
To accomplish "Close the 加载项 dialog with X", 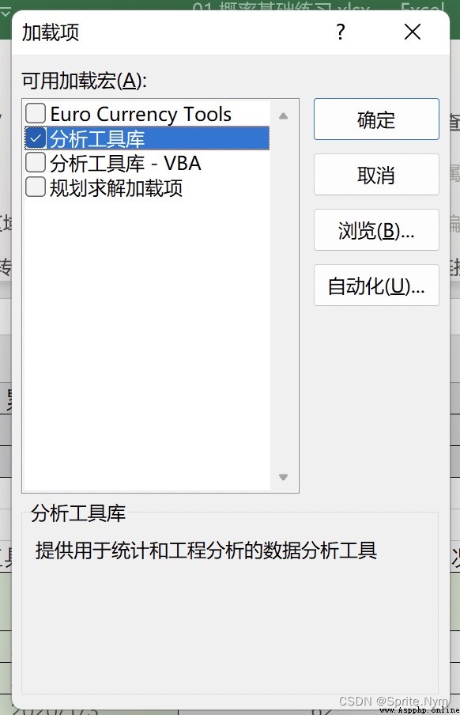I will click(x=413, y=32).
